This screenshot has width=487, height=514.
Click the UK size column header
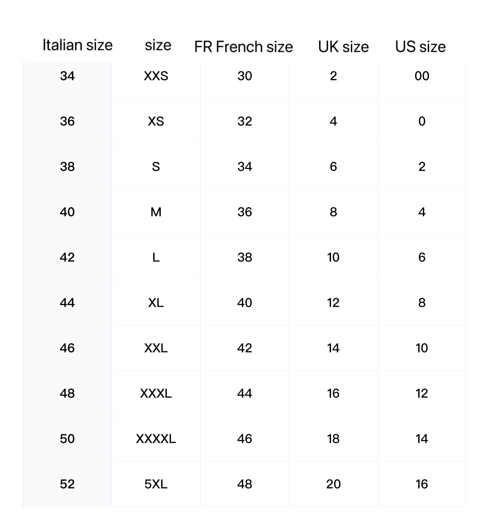[343, 47]
